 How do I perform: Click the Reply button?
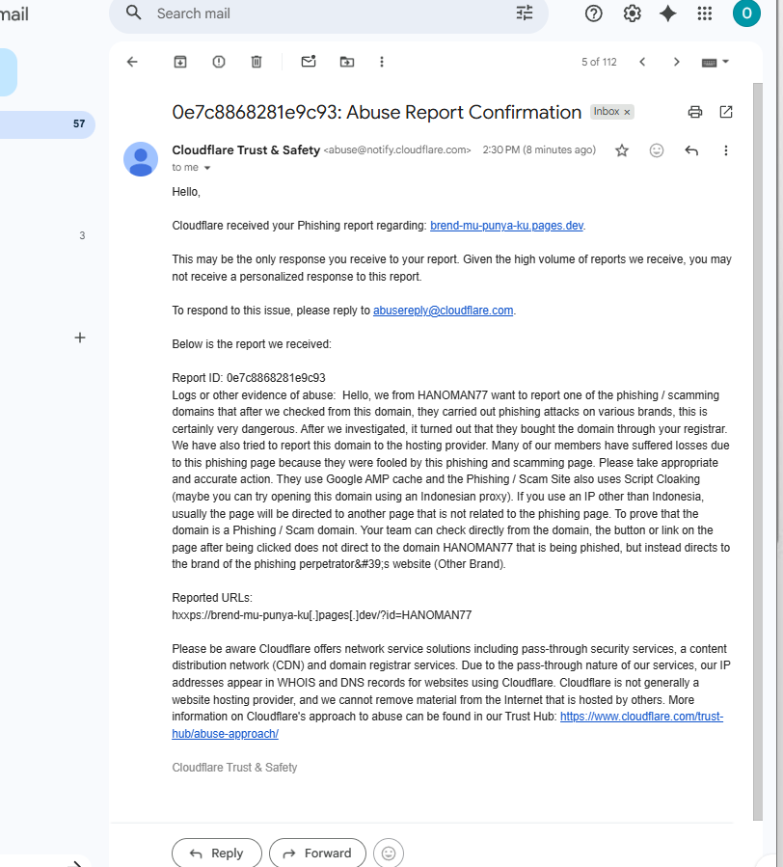[217, 853]
